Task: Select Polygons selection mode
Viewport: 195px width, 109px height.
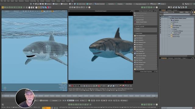Action: (64, 4)
